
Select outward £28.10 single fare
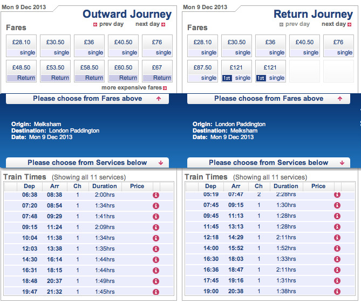click(x=22, y=46)
